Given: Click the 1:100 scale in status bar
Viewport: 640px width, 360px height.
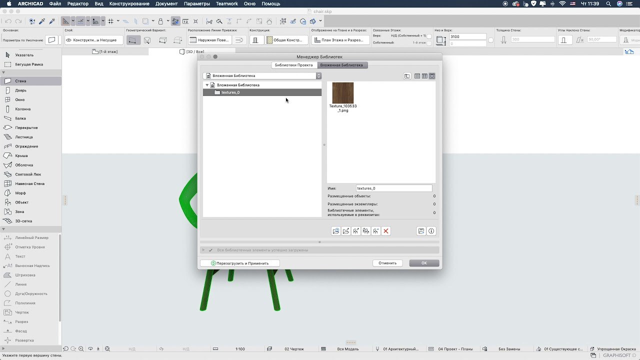Looking at the screenshot, I should coord(240,349).
